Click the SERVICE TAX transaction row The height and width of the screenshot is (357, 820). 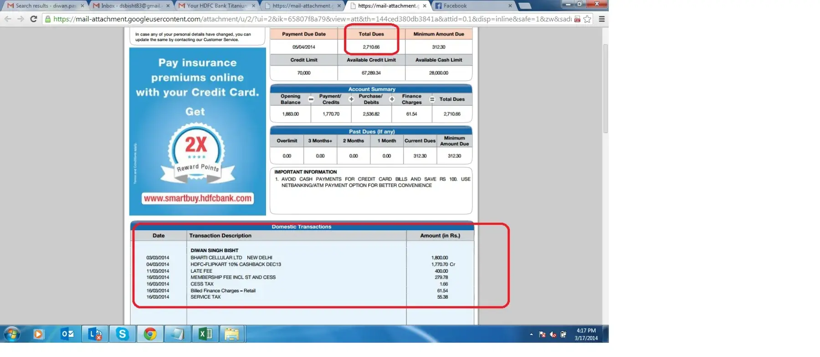tap(303, 297)
